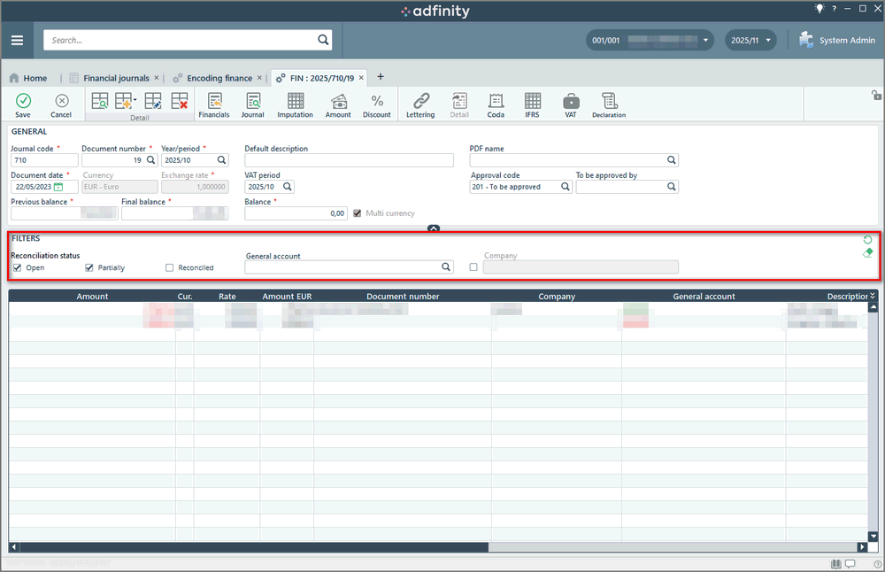Uncheck the Partially reconciliation checkbox
Image resolution: width=885 pixels, height=572 pixels.
point(89,267)
